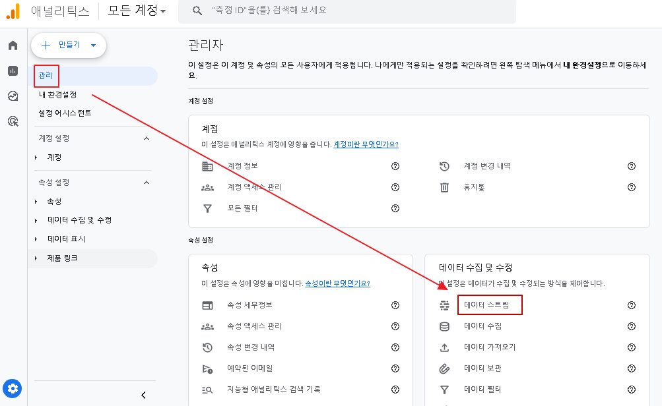Open the 속성 세부정보 setting

click(x=249, y=304)
